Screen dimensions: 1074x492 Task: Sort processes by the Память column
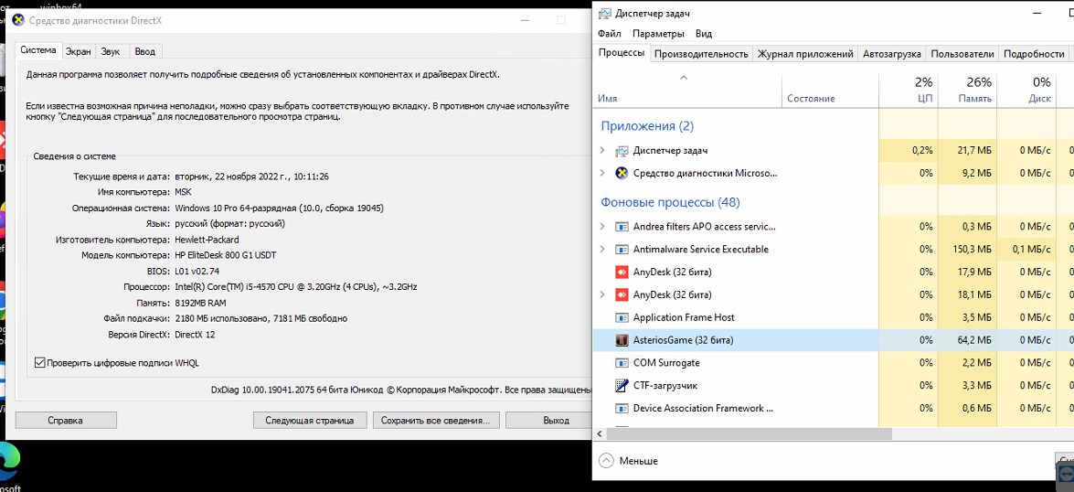coord(968,90)
